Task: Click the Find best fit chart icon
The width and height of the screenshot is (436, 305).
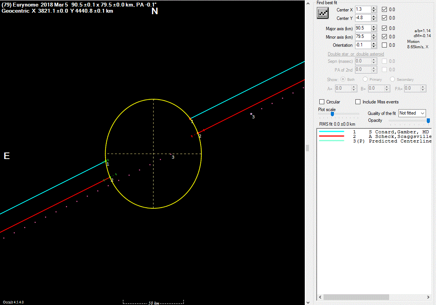Action: pyautogui.click(x=322, y=13)
